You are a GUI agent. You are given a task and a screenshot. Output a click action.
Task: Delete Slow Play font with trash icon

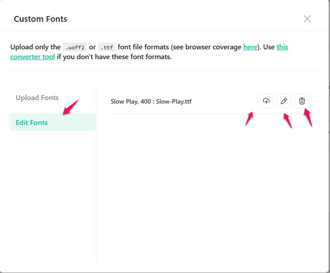pyautogui.click(x=302, y=101)
